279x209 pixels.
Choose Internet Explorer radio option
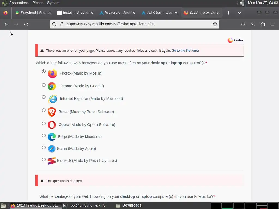[x=44, y=97]
